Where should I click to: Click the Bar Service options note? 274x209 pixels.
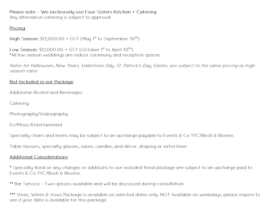tap(96, 184)
